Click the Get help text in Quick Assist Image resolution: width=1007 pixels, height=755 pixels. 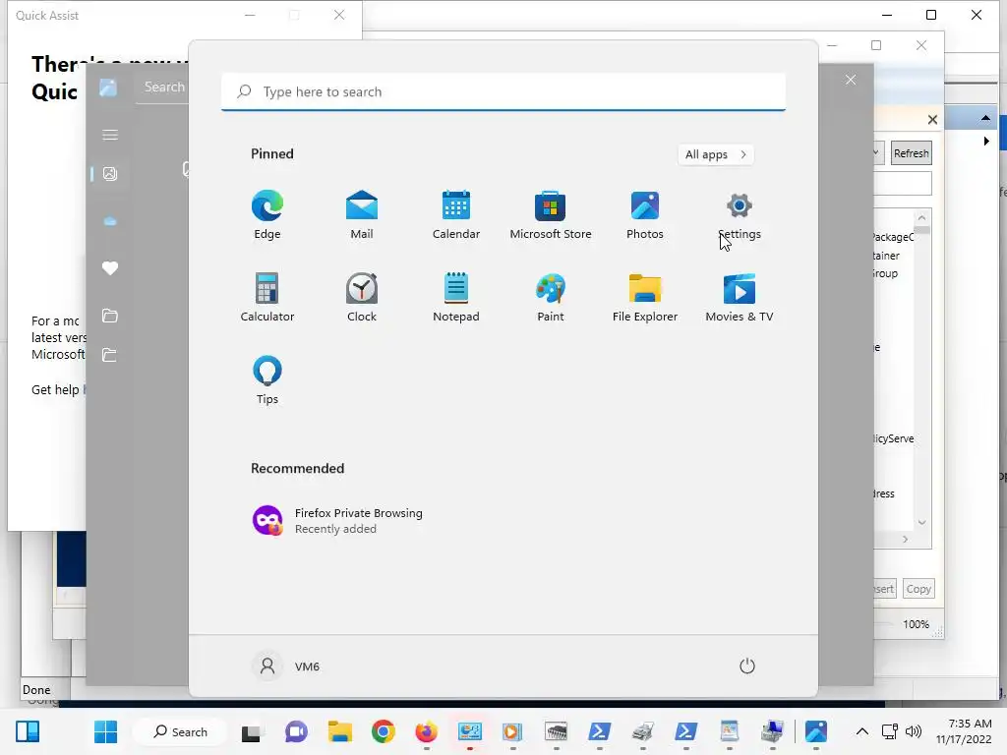(x=55, y=389)
